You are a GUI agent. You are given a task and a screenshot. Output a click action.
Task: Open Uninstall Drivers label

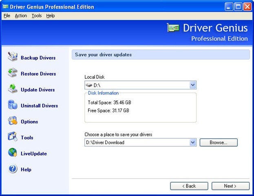pos(40,106)
